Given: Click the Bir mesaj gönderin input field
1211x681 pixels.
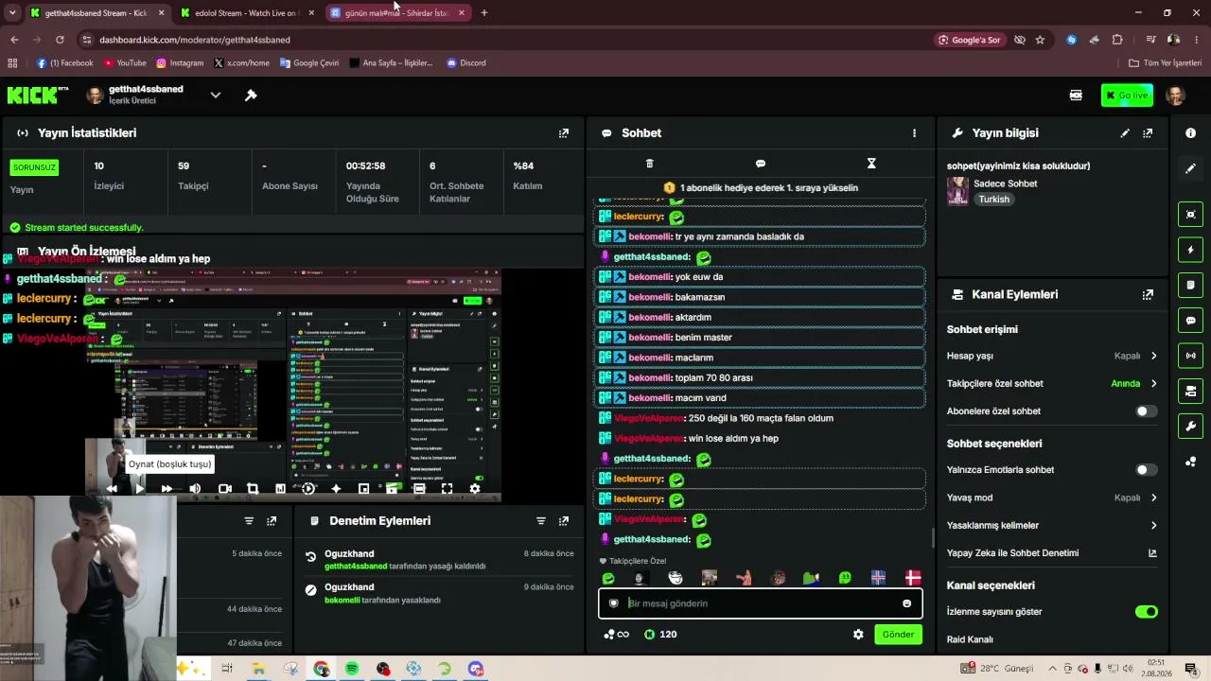Looking at the screenshot, I should coord(760,603).
